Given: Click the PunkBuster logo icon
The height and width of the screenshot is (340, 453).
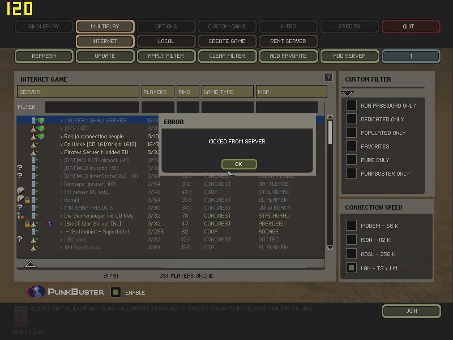Looking at the screenshot, I should [36, 291].
